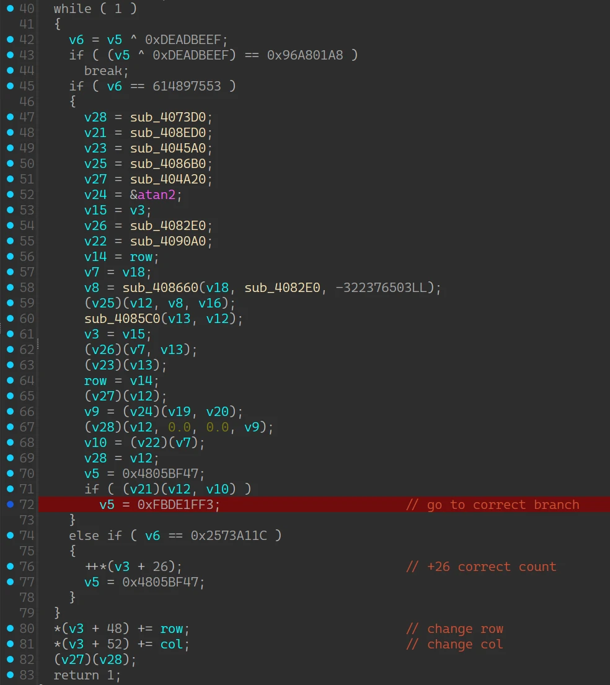Select the pink atan2 identifier

(160, 195)
